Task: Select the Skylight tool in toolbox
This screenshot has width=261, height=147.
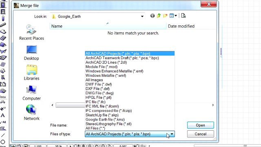Action: 3,58
